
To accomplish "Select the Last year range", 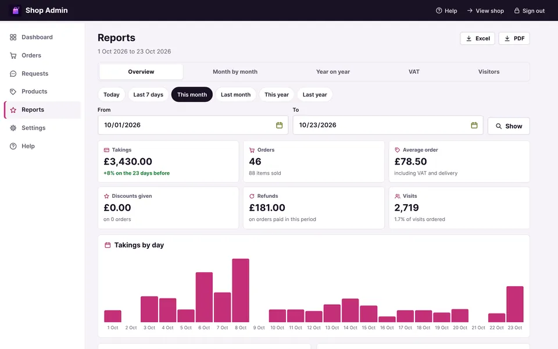I will tap(314, 95).
